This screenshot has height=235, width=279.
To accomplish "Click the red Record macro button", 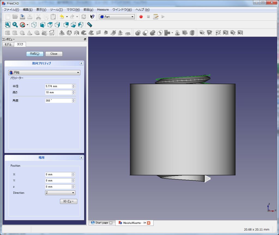I will pyautogui.click(x=141, y=17).
